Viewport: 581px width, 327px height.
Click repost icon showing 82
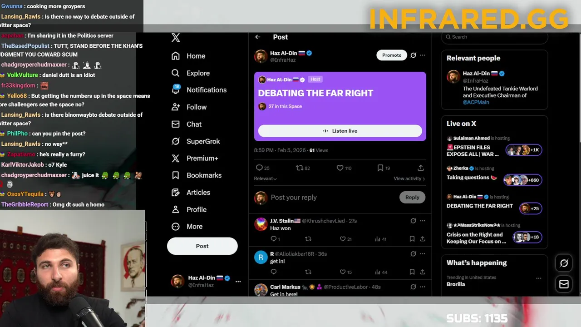click(303, 168)
